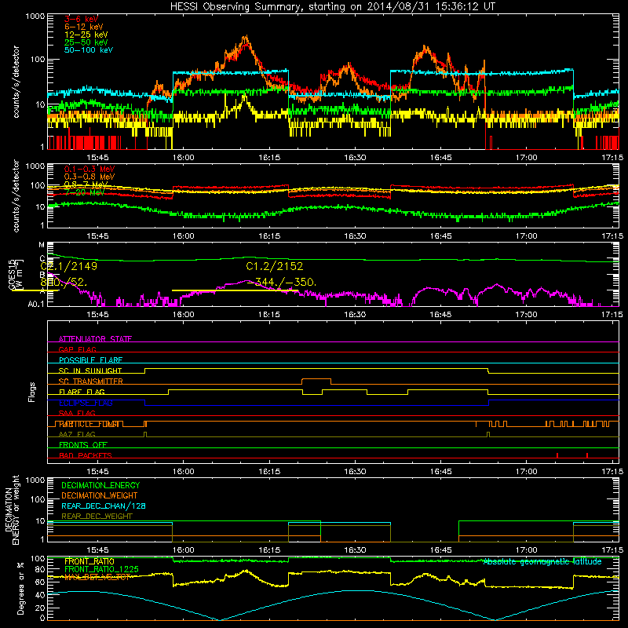The width and height of the screenshot is (628, 628).
Task: Select the Absolute geomagnetic latitude label
Action: (542, 561)
